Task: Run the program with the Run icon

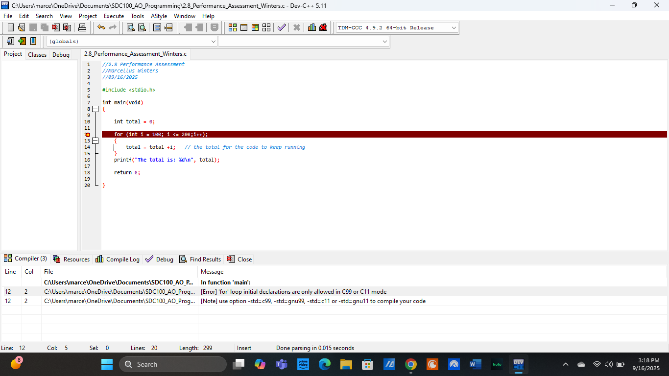Action: pyautogui.click(x=244, y=27)
